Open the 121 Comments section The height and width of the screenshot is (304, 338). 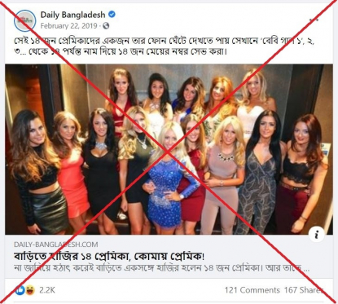tap(252, 290)
